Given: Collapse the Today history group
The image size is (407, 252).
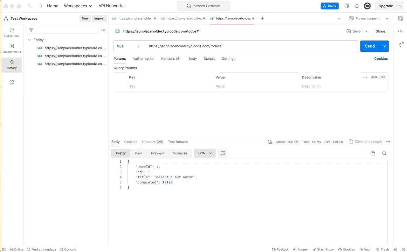Looking at the screenshot, I should tap(29, 40).
